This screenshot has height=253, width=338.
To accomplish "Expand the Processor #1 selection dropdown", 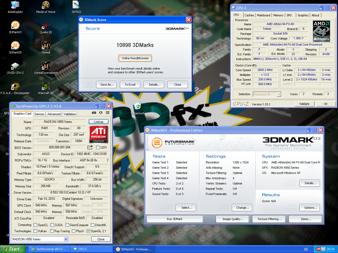I will tap(279, 94).
